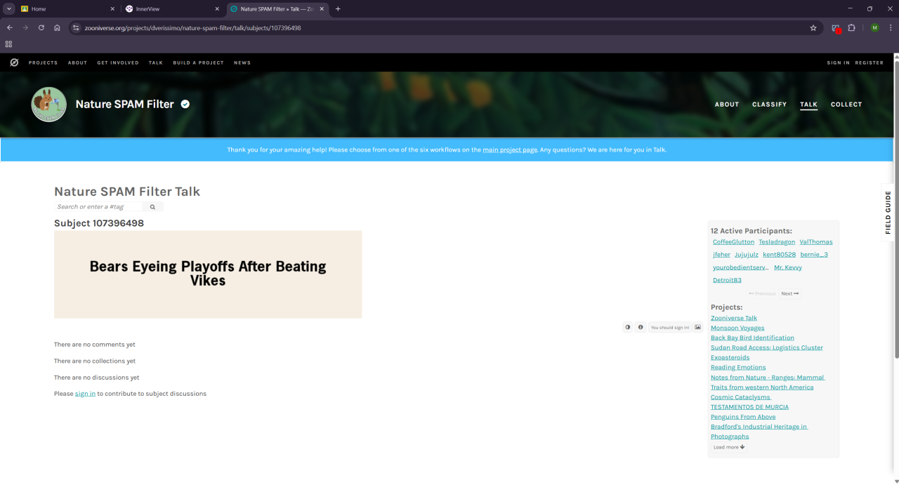Open the browser extensions puzzle icon
Image resolution: width=899 pixels, height=485 pixels.
click(851, 28)
